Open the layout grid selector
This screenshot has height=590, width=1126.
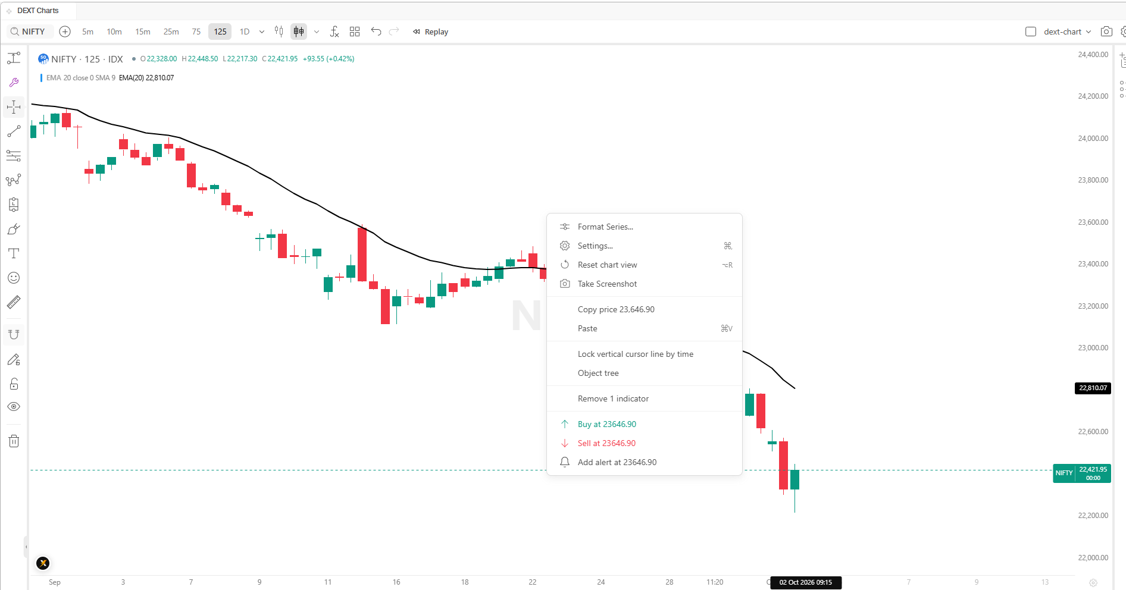[x=355, y=32]
